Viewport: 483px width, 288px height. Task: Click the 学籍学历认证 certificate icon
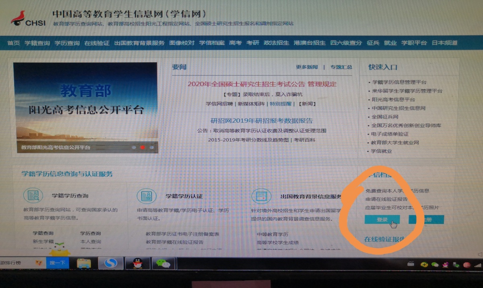(147, 196)
